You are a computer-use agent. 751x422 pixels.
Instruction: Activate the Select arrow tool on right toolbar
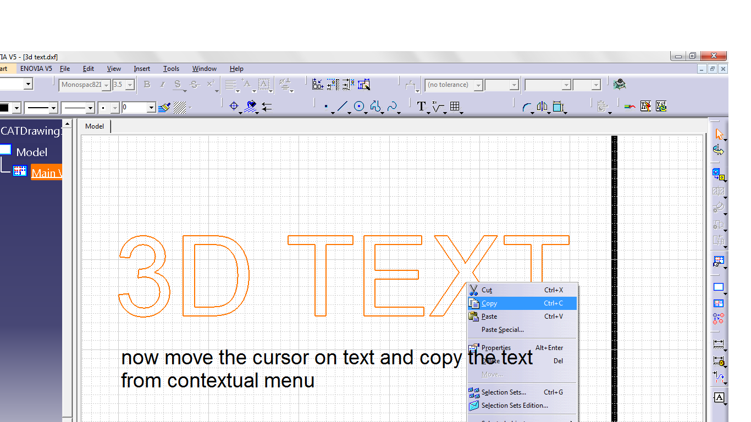click(719, 133)
